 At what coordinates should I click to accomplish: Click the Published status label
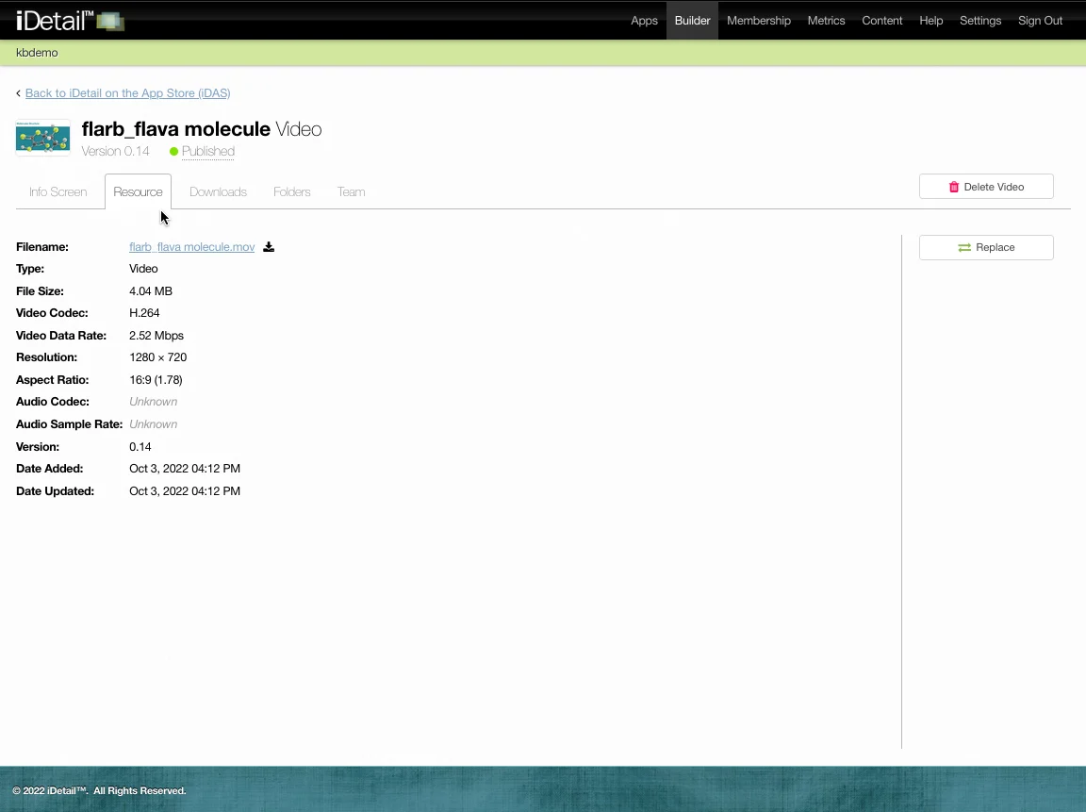point(207,151)
